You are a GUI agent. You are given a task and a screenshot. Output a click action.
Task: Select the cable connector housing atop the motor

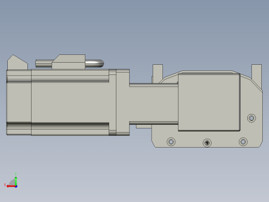pyautogui.click(x=69, y=62)
